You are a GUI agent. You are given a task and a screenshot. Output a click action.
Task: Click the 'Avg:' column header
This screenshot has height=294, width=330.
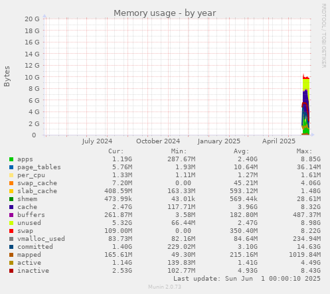241,151
